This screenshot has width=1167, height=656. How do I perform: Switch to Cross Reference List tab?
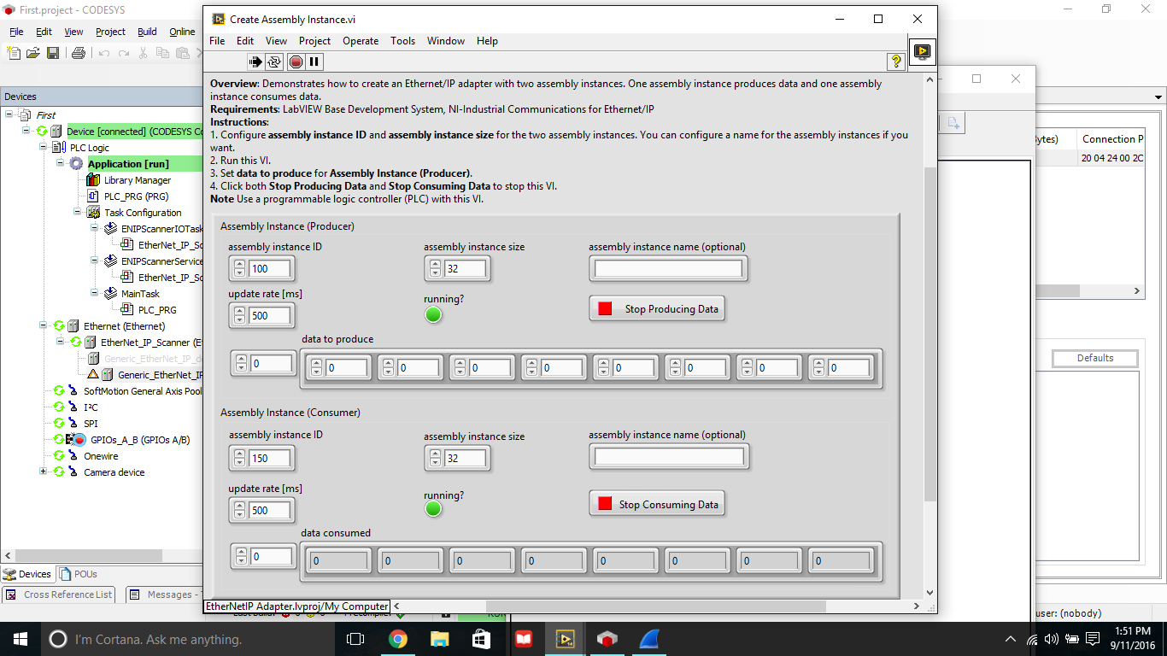click(60, 594)
